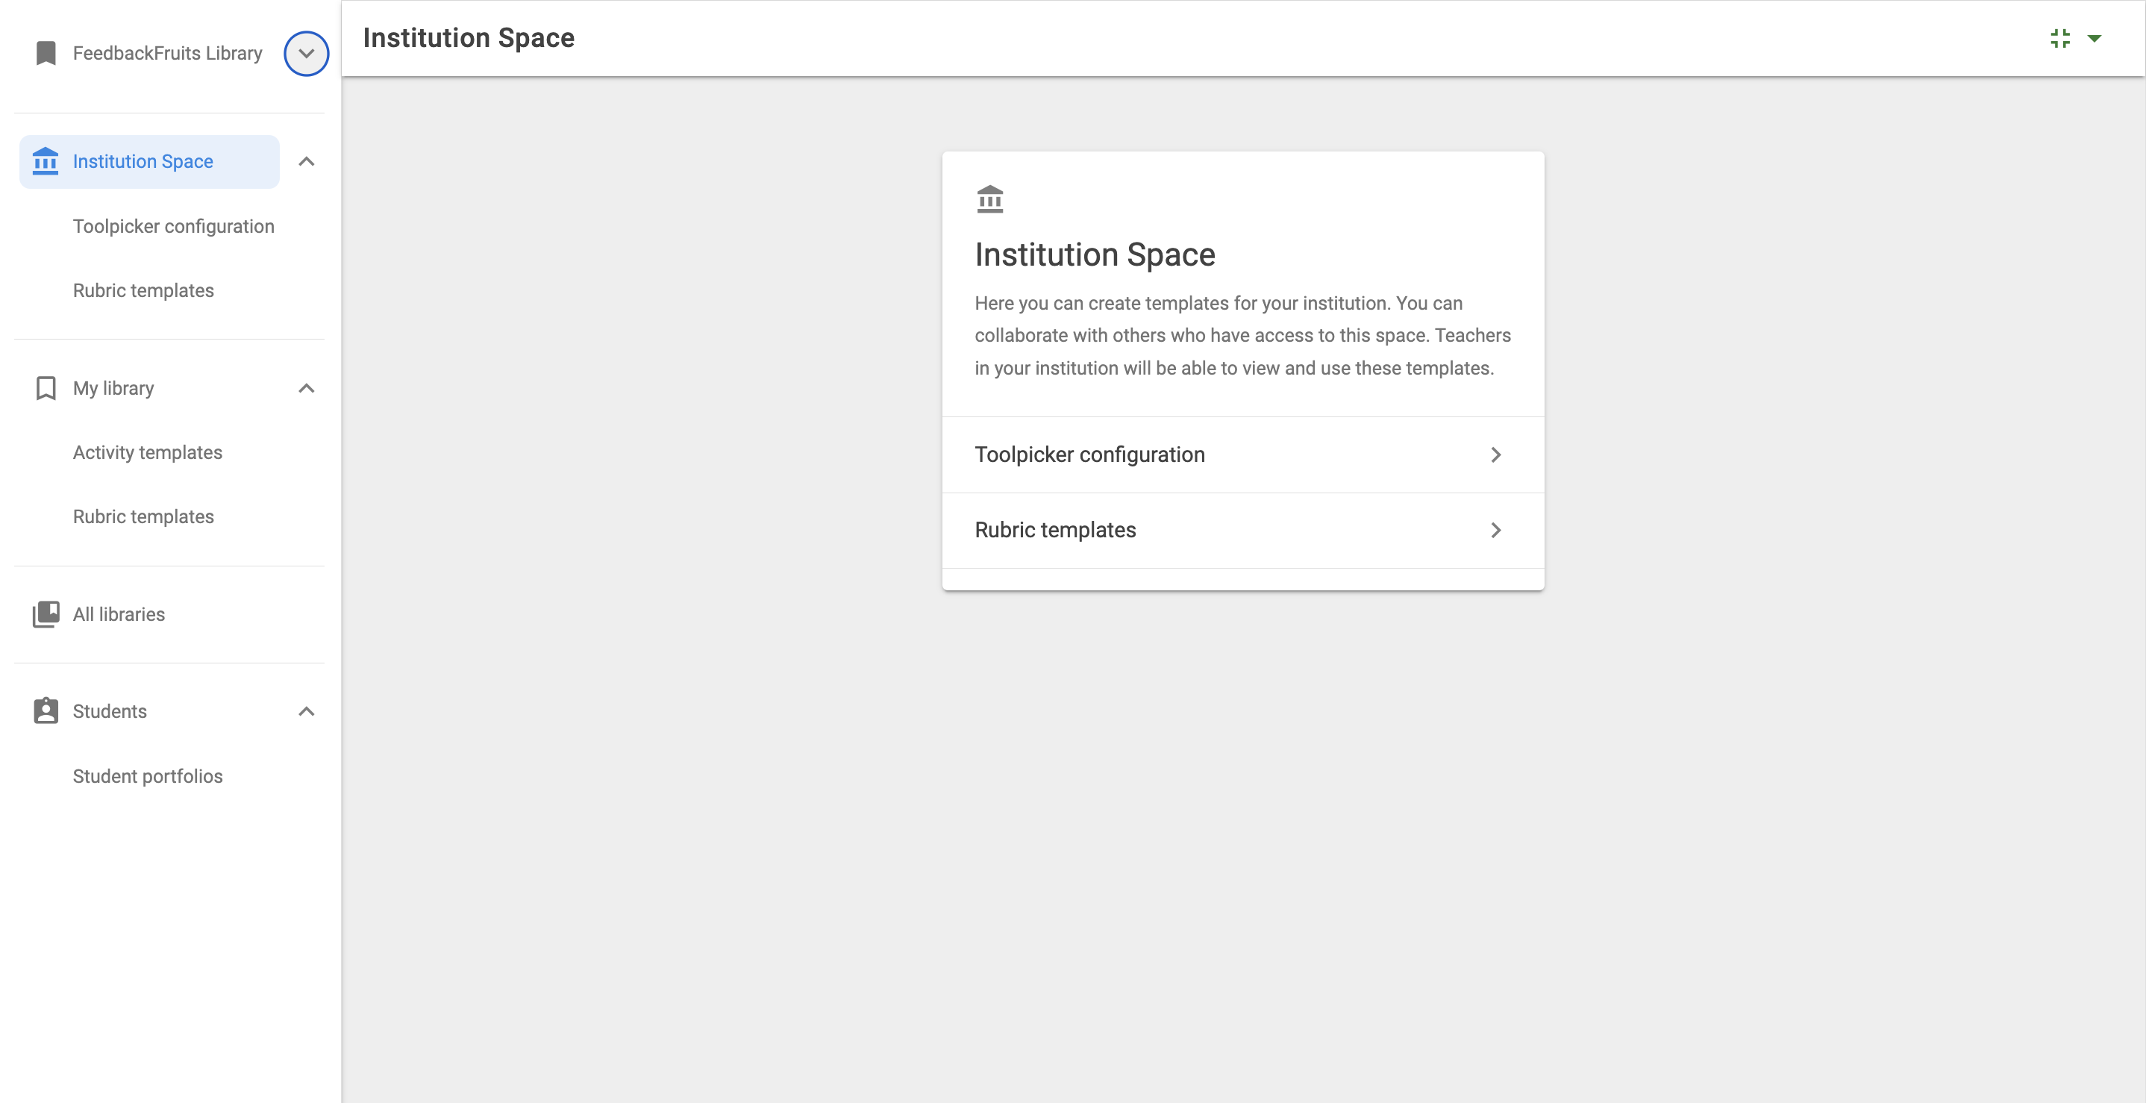Go to All libraries
The height and width of the screenshot is (1103, 2146).
[x=119, y=614]
